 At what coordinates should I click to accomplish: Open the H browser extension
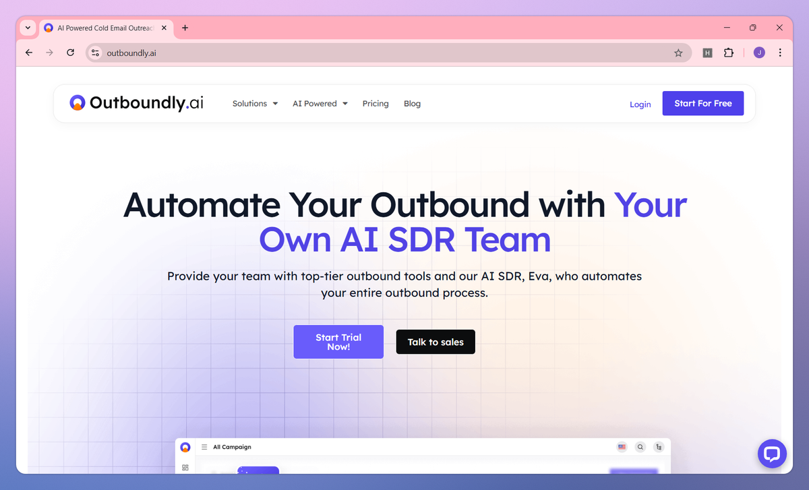coord(707,53)
